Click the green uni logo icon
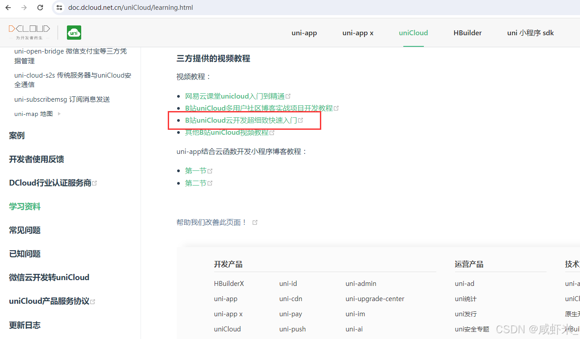 [74, 33]
